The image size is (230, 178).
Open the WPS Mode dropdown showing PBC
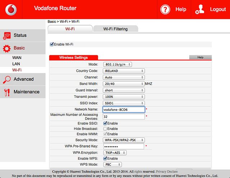112,164
